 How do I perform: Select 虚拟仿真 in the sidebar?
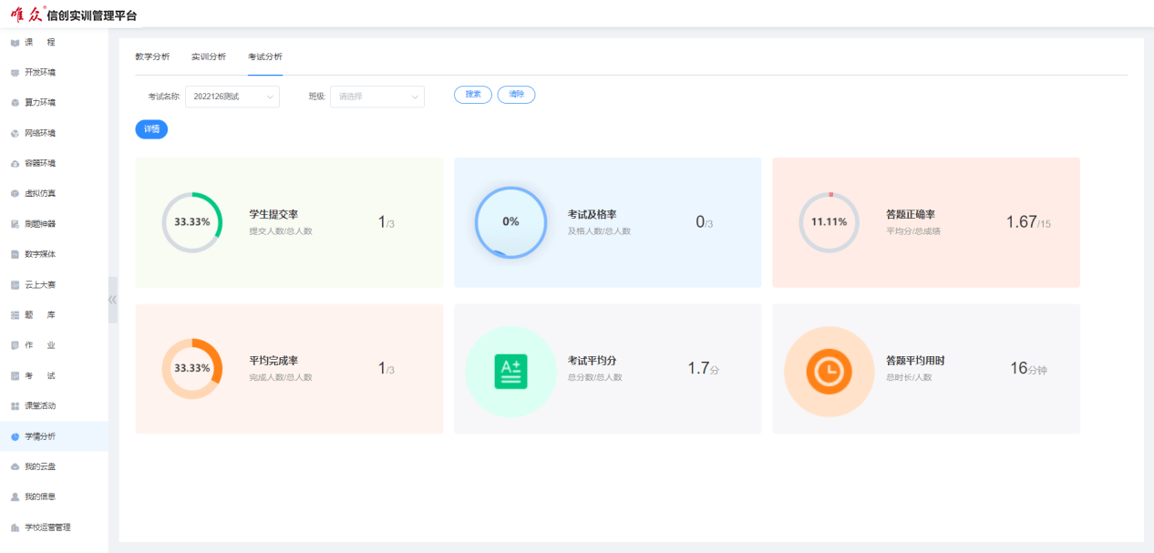click(x=39, y=193)
